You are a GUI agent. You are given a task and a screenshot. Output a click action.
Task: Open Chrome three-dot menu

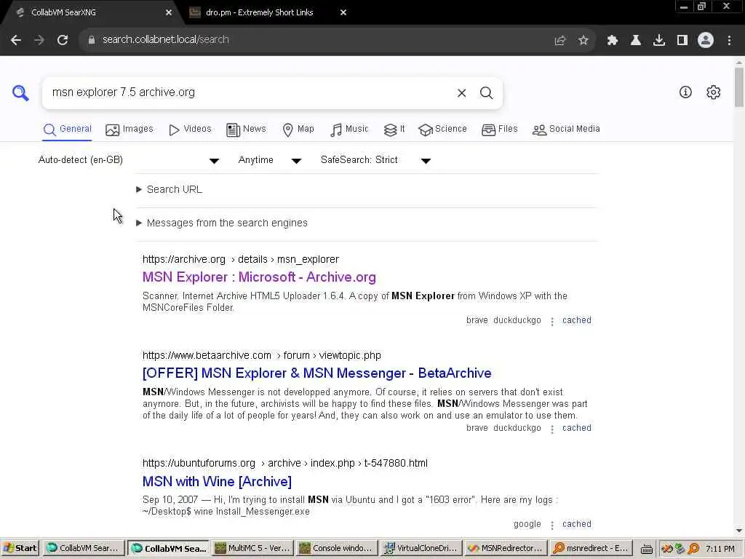[729, 41]
